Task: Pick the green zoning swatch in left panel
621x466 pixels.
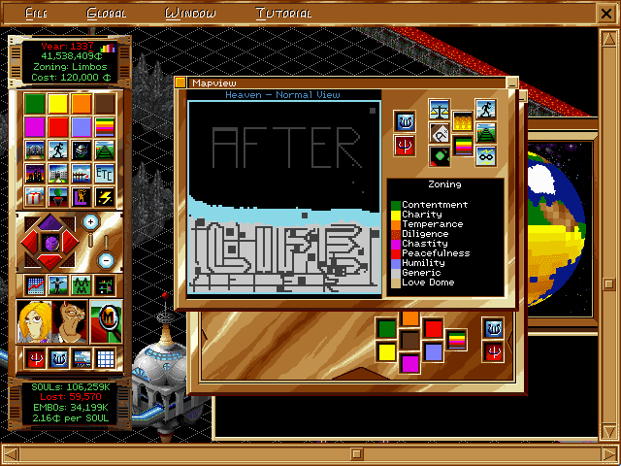Action: (35, 104)
